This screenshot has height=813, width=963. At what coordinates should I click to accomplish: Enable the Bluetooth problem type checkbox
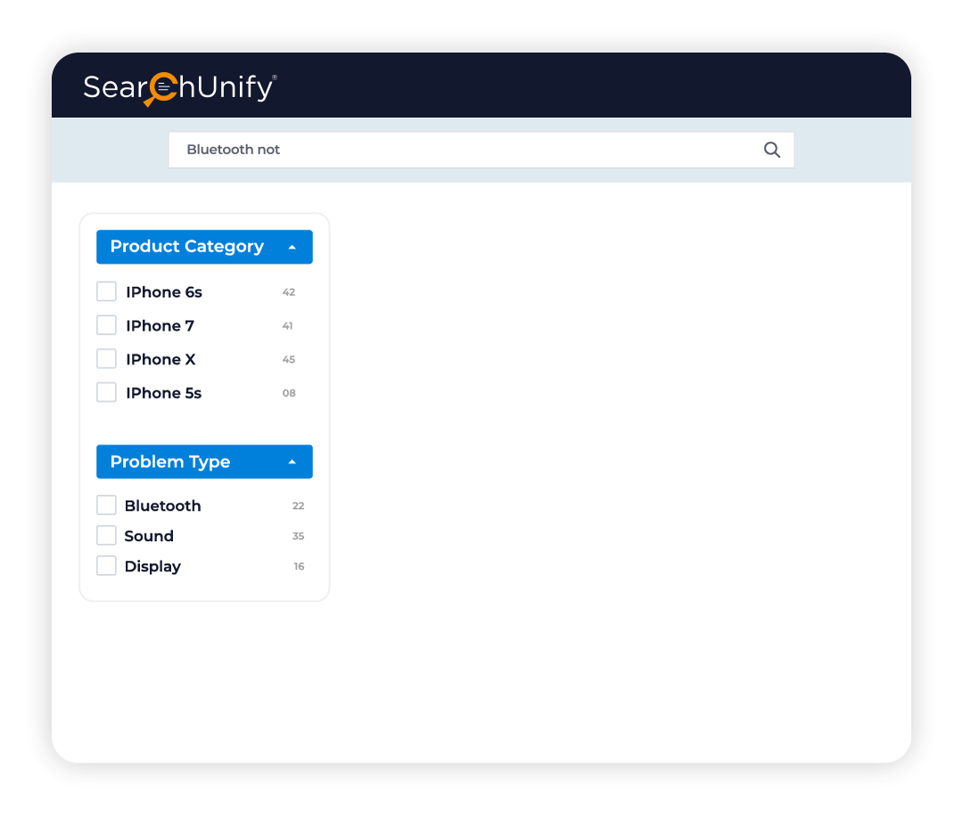(x=106, y=505)
